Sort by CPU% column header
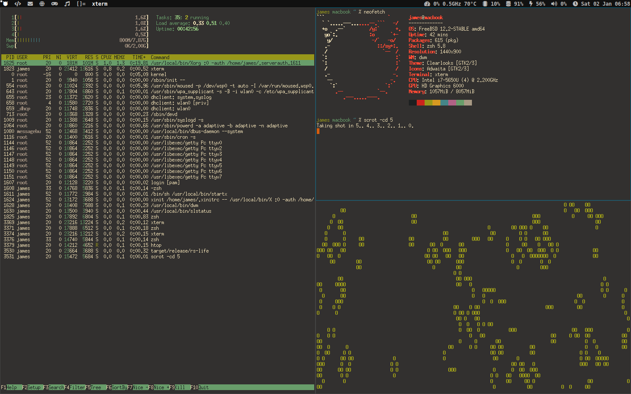 pos(106,57)
